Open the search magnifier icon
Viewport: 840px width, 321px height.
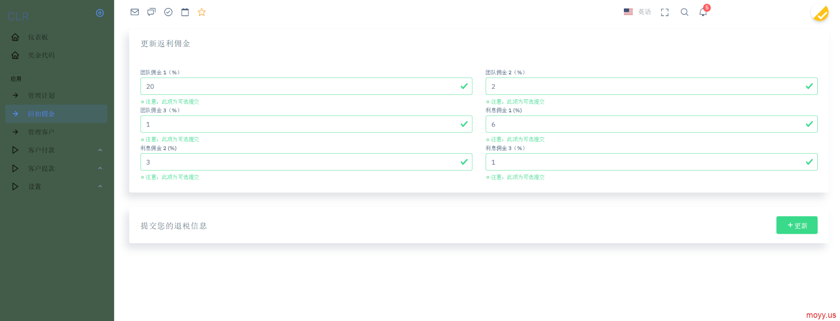point(684,12)
